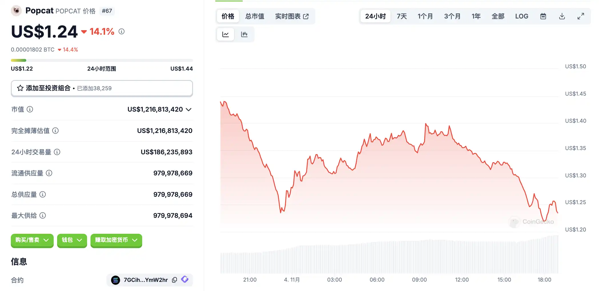Open the 赚取加密货币 dropdown
Screen dimensions: 599x291
click(x=116, y=240)
